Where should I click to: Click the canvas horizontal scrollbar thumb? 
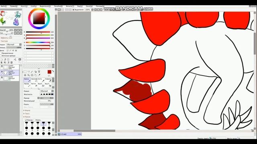coord(94,131)
